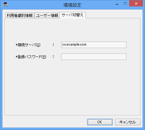Click the 環境設定 title text

tap(72, 5)
